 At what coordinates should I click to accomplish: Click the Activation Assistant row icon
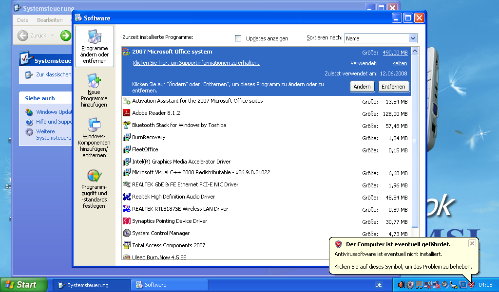127,101
